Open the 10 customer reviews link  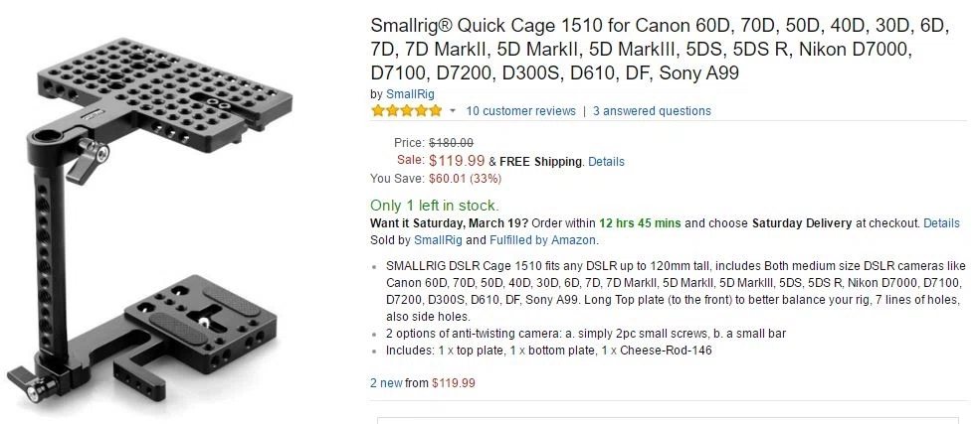pos(521,111)
